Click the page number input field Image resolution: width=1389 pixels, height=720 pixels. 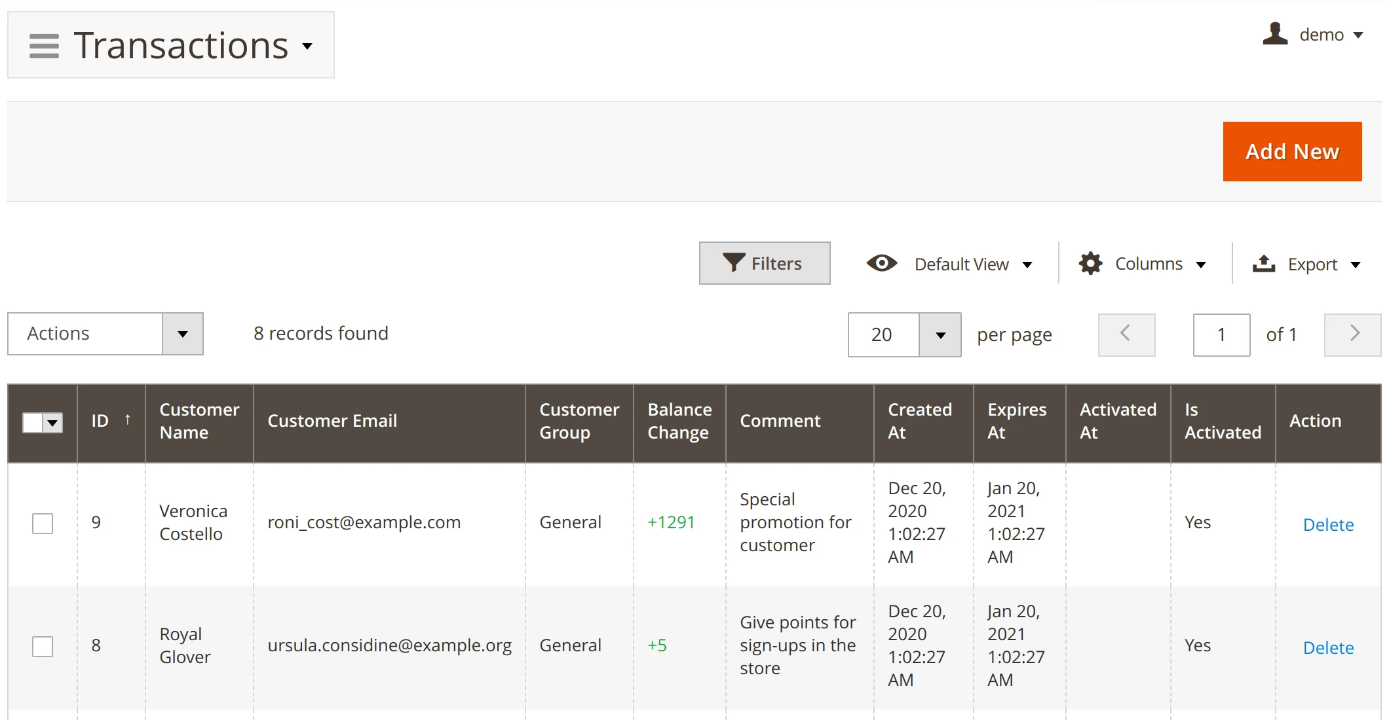(x=1221, y=334)
